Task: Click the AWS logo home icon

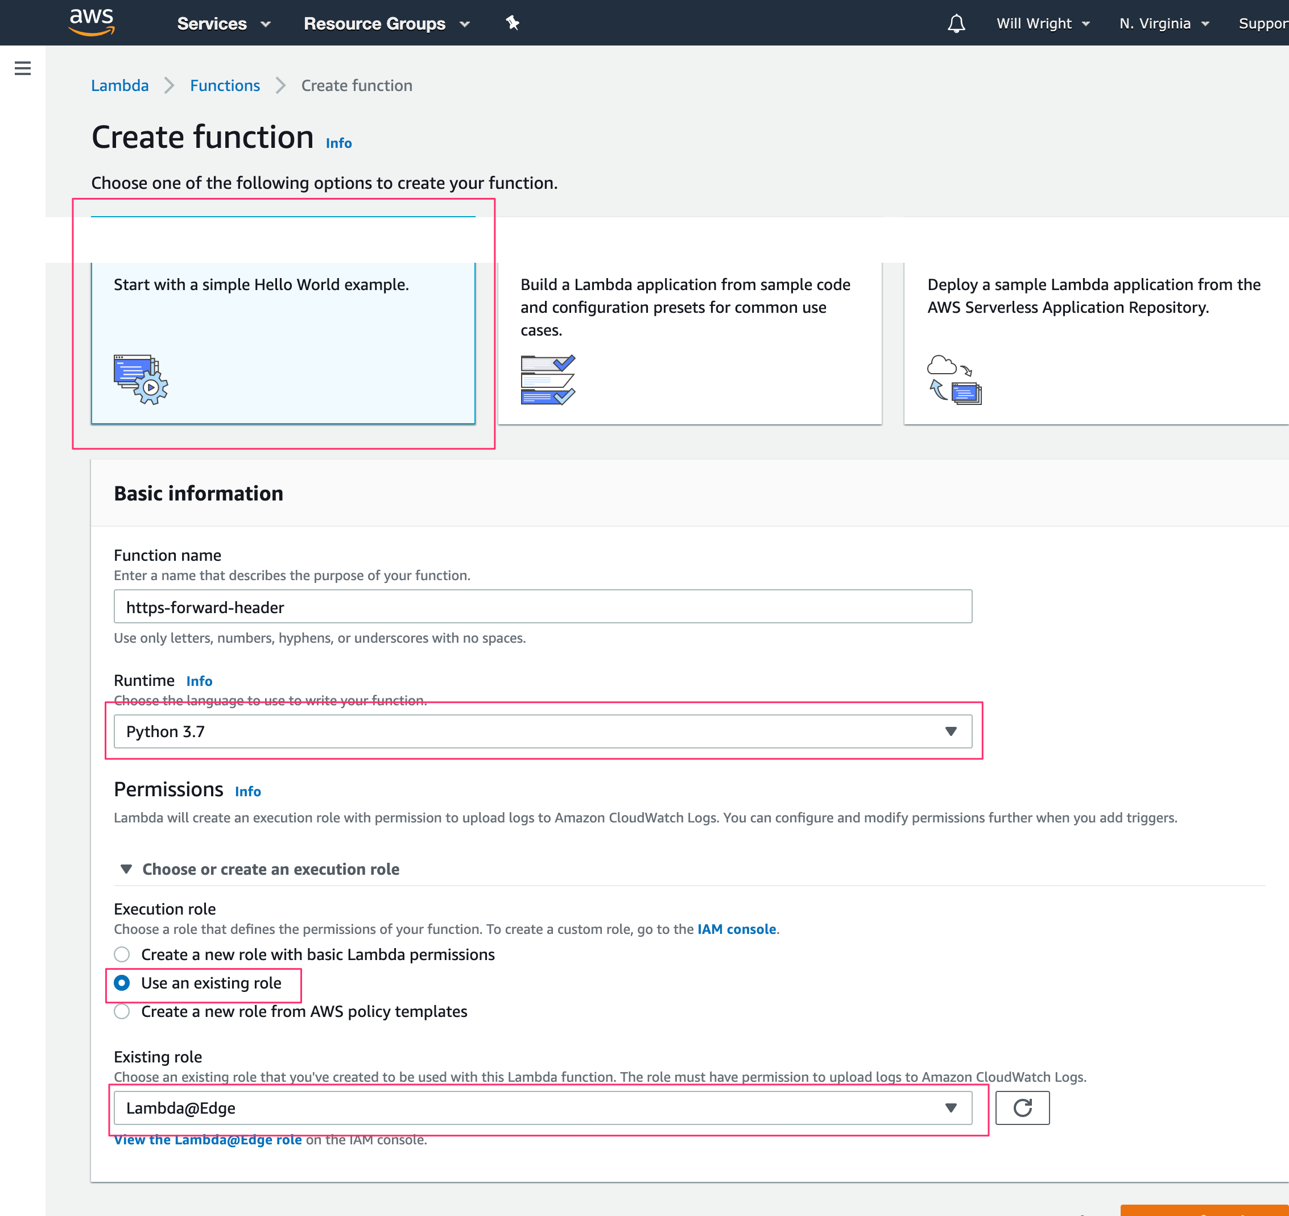Action: point(92,22)
